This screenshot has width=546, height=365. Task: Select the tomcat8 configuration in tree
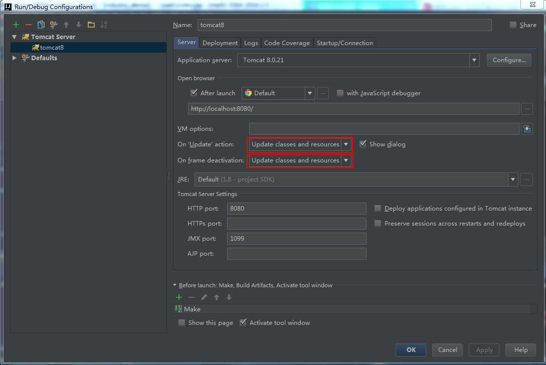pyautogui.click(x=88, y=47)
